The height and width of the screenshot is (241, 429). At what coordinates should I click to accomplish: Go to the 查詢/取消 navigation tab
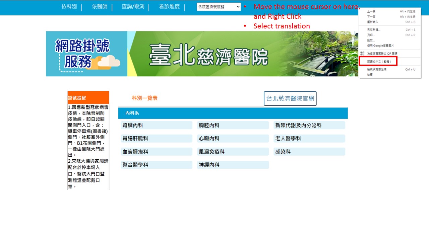(x=133, y=6)
